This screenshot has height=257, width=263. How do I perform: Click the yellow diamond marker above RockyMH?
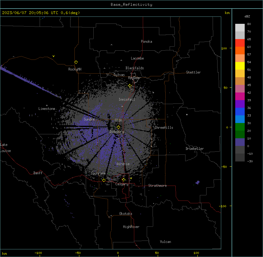76,62
